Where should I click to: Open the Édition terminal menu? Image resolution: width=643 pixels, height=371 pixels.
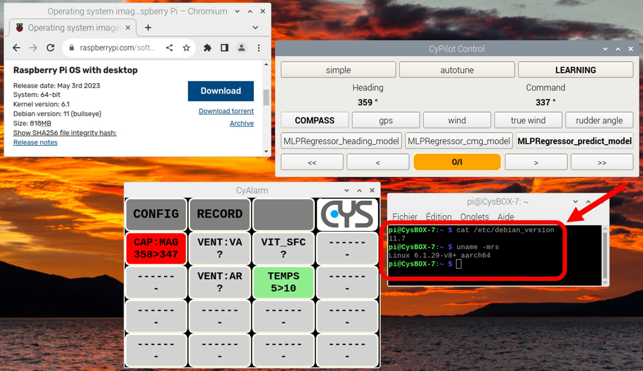439,217
